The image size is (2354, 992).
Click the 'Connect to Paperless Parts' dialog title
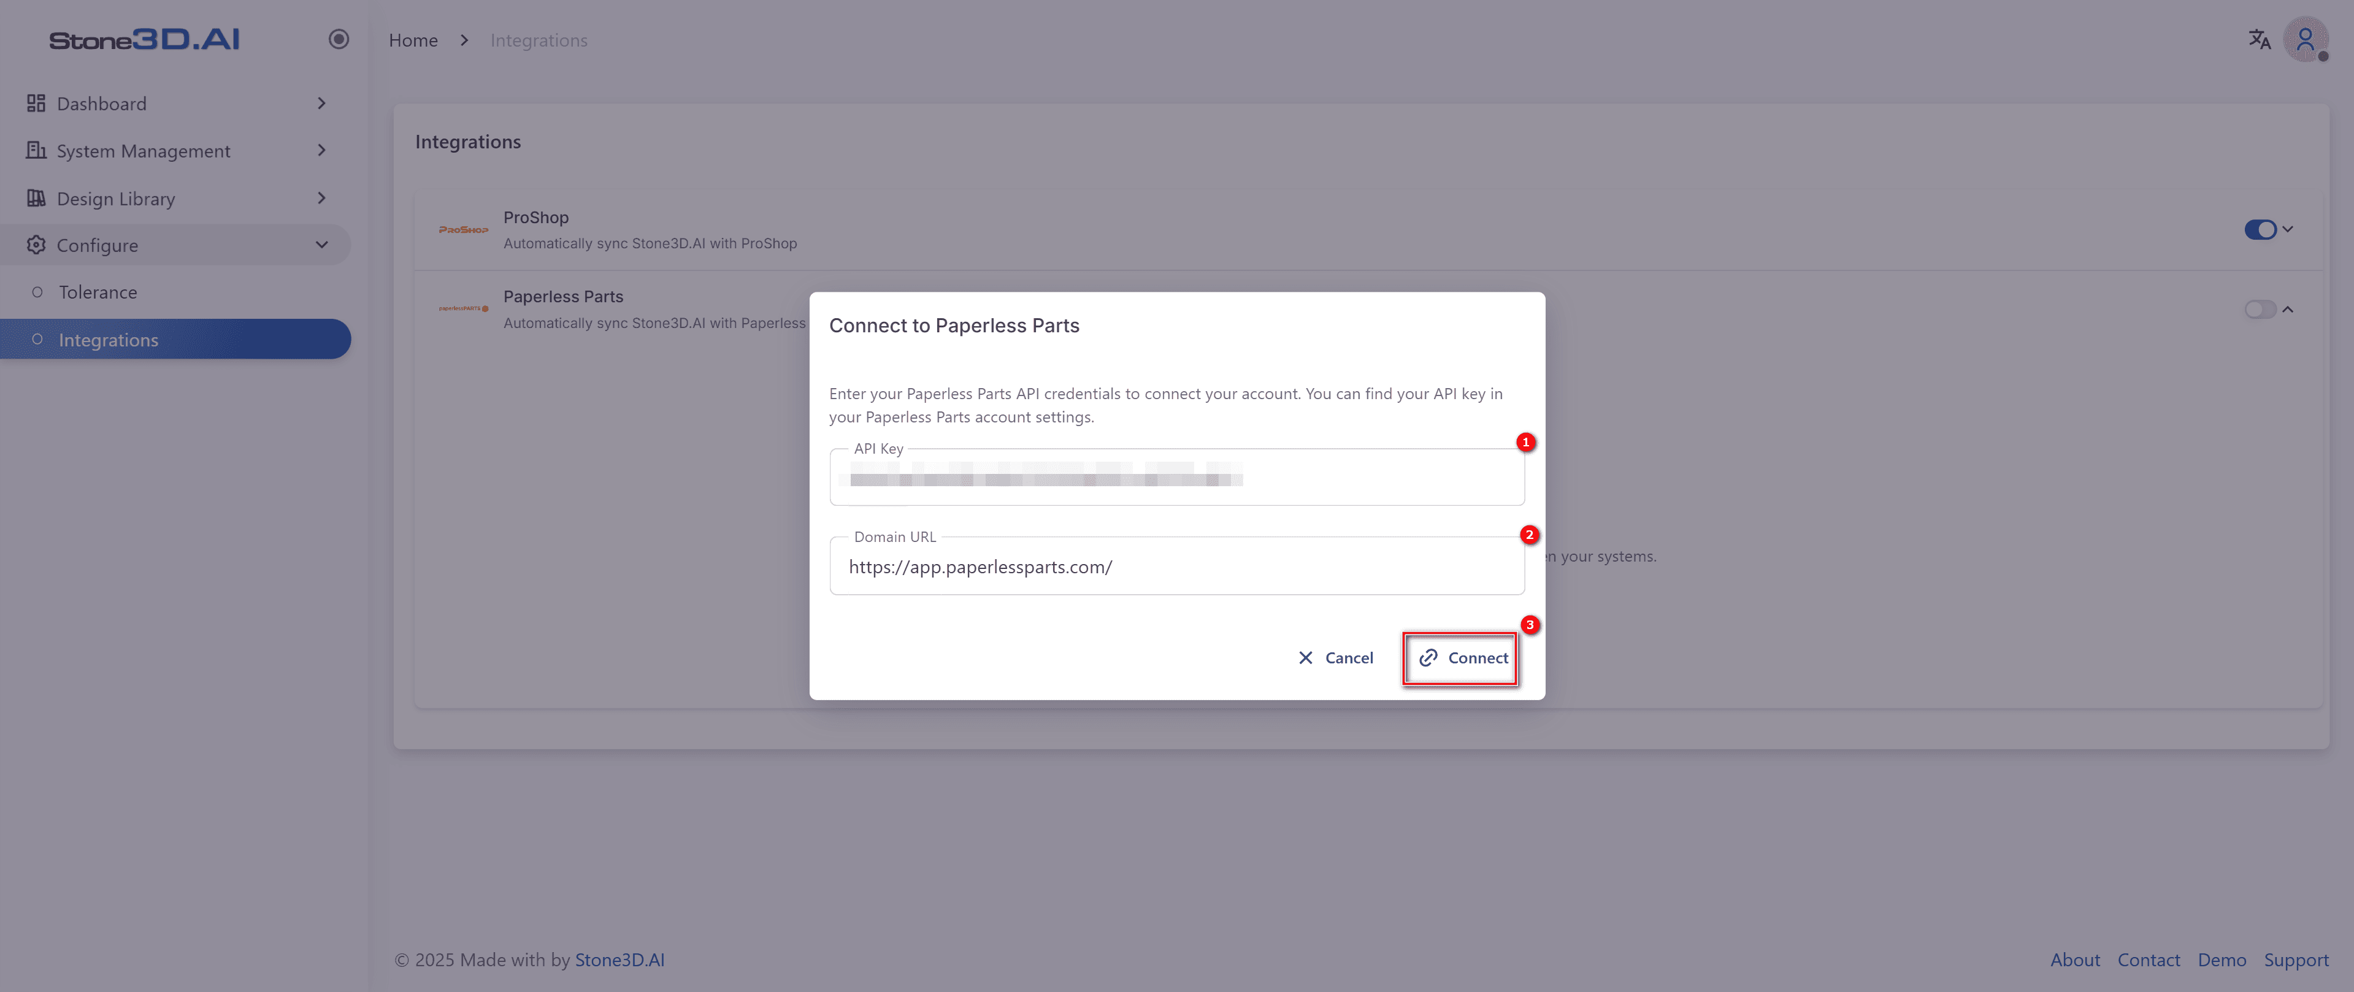(954, 326)
